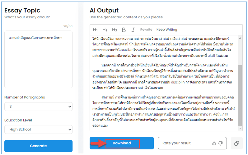Viewport: 248px width, 155px height.
Task: Click the Rate your result box
Action: tap(192, 143)
